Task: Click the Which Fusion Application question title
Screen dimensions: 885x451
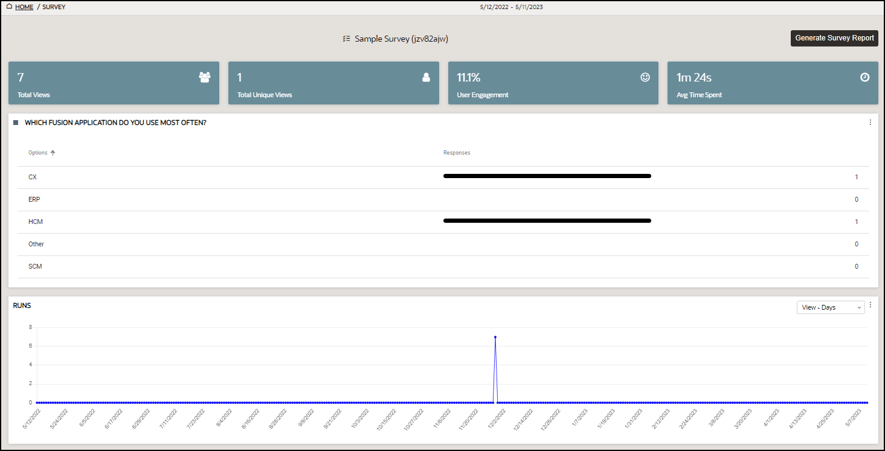Action: pyautogui.click(x=115, y=123)
